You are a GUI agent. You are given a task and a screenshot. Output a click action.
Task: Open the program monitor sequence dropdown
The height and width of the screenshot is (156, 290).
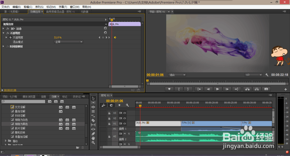coord(169,12)
